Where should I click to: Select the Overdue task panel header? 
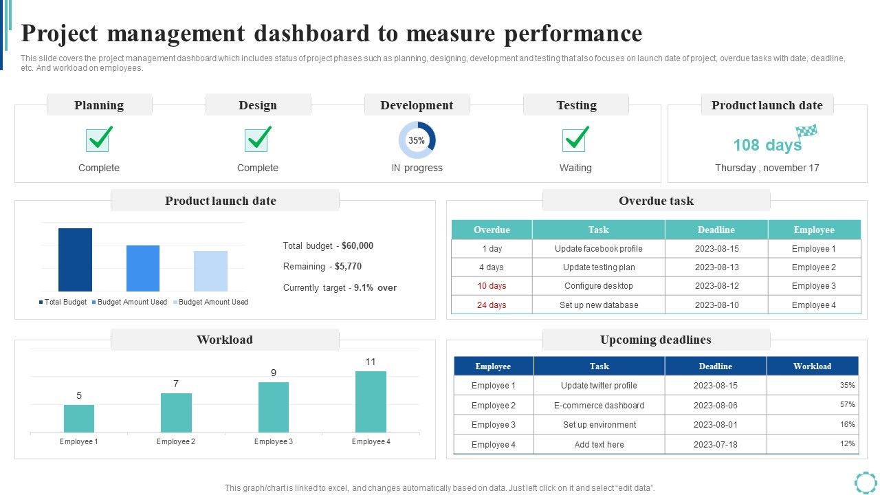[656, 201]
